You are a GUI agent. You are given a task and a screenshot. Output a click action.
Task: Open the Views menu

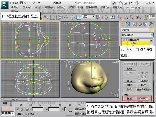point(49,7)
